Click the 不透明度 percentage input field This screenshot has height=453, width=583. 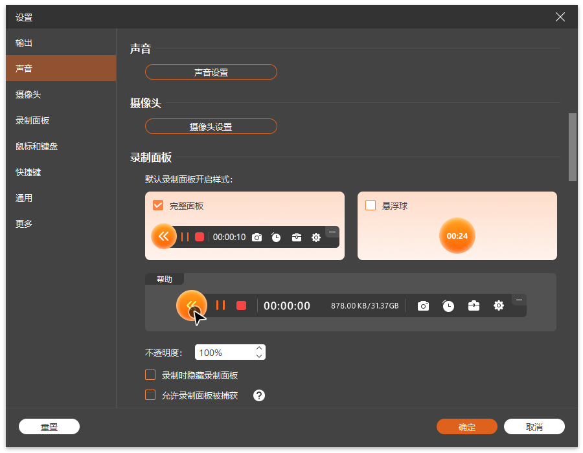(x=223, y=353)
